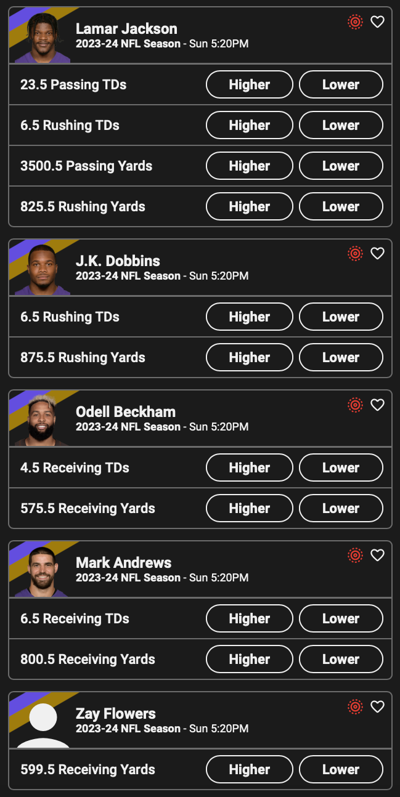
Task: Pick Lower for 3500.5 Passing Yards
Action: point(341,166)
